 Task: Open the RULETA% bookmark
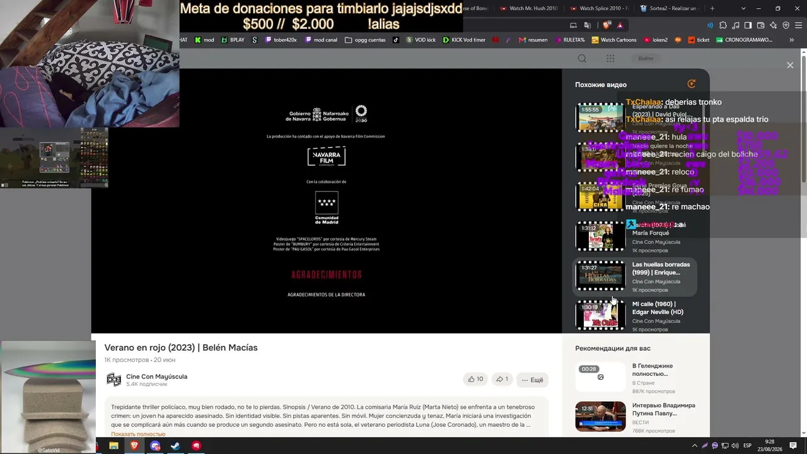click(569, 40)
